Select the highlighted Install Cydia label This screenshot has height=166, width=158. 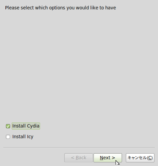click(26, 126)
